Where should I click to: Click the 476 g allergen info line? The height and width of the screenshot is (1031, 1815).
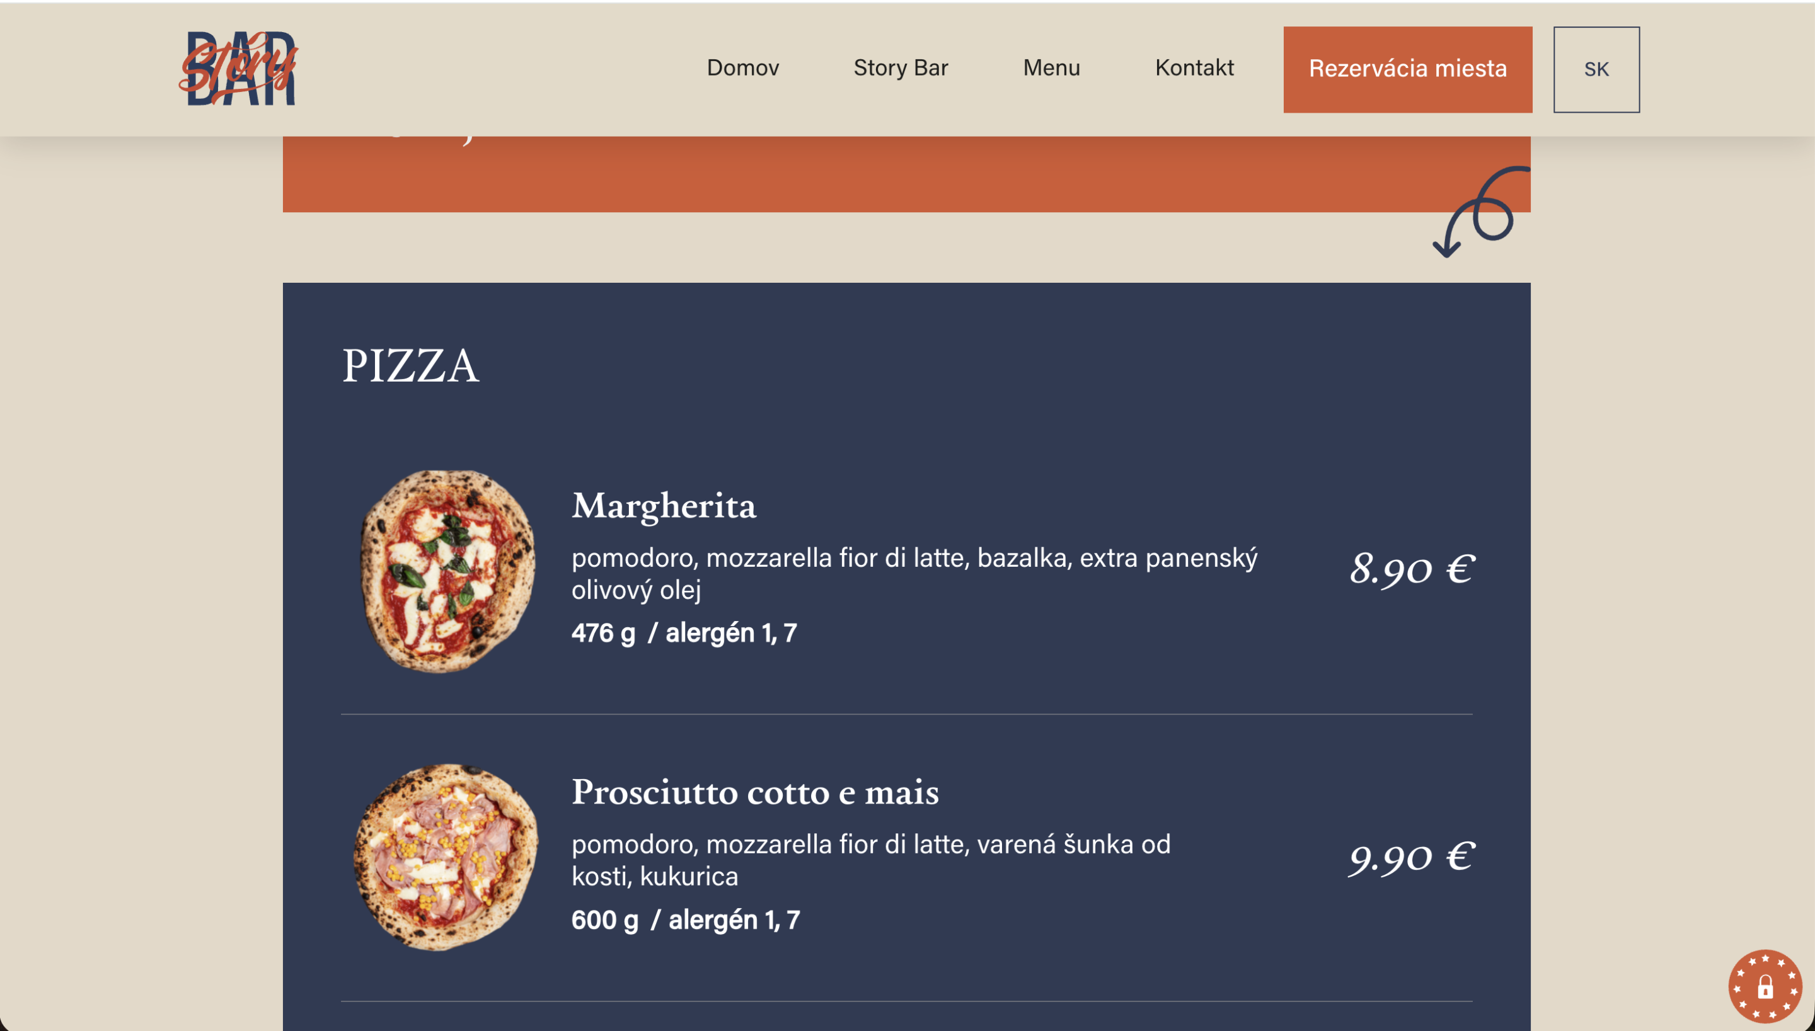tap(684, 633)
